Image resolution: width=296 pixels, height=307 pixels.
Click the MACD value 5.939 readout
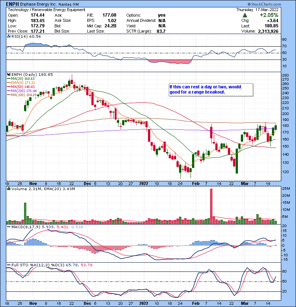pyautogui.click(x=47, y=227)
